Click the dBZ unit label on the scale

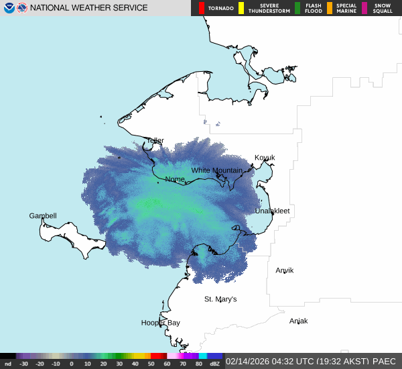216,364
